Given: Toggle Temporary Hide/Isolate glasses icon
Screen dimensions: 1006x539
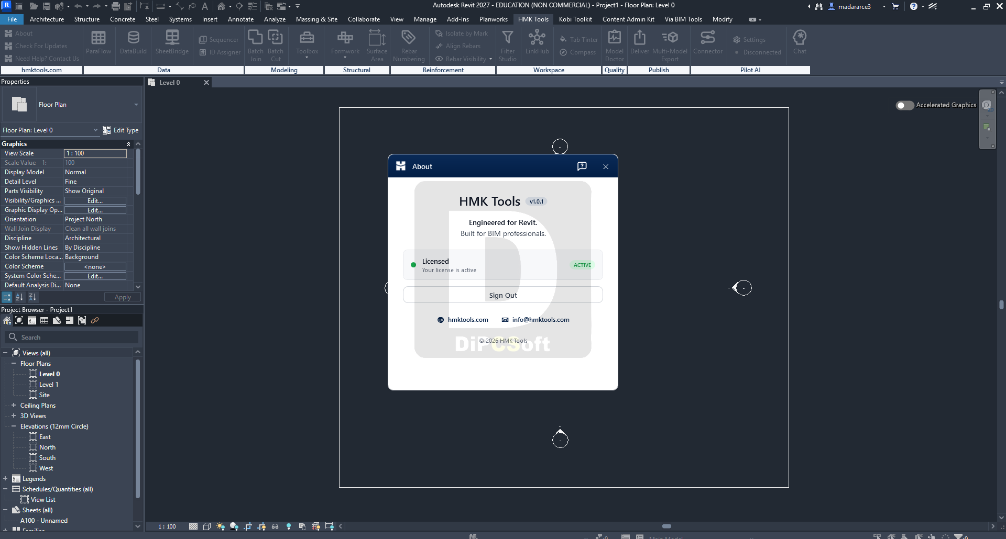Looking at the screenshot, I should (x=275, y=526).
